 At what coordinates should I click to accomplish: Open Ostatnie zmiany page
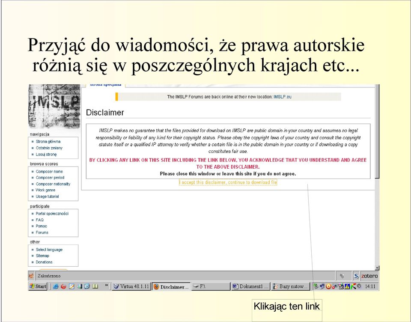[49, 148]
